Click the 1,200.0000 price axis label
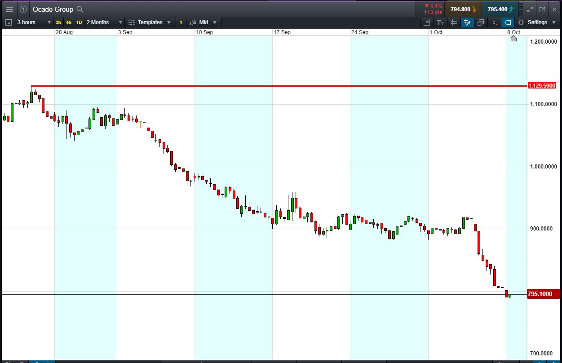This screenshot has width=562, height=363. point(544,42)
